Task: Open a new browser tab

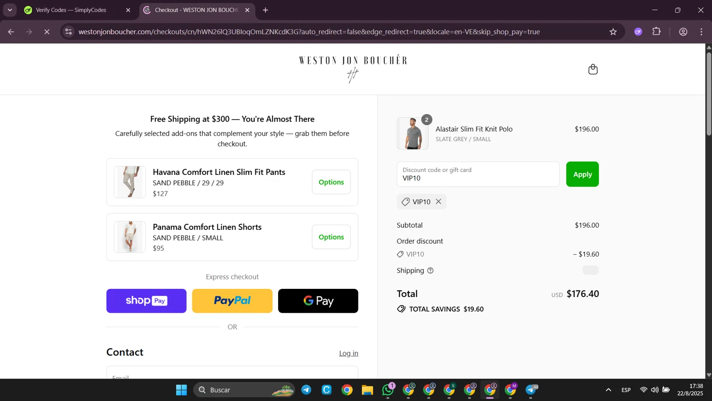Action: pos(265,10)
